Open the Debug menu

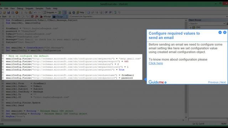pos(20,9)
